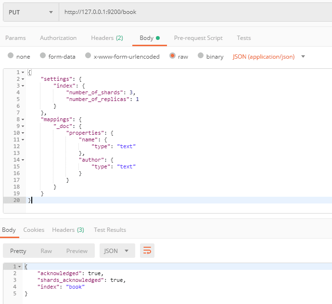Open the request Headers (2) tab

coord(107,38)
